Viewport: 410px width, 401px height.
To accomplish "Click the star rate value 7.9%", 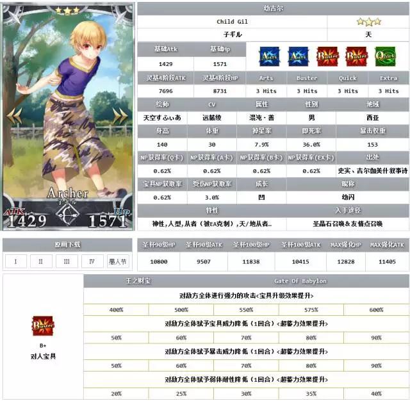I will click(x=261, y=145).
